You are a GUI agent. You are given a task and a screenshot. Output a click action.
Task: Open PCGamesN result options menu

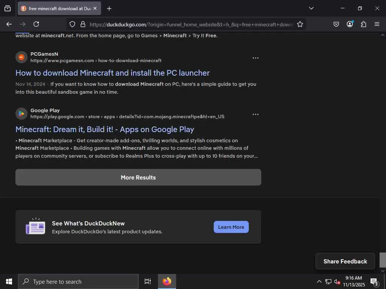click(256, 58)
